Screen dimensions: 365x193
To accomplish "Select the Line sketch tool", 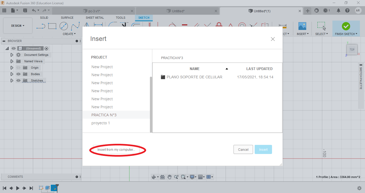I will (x=41, y=26).
